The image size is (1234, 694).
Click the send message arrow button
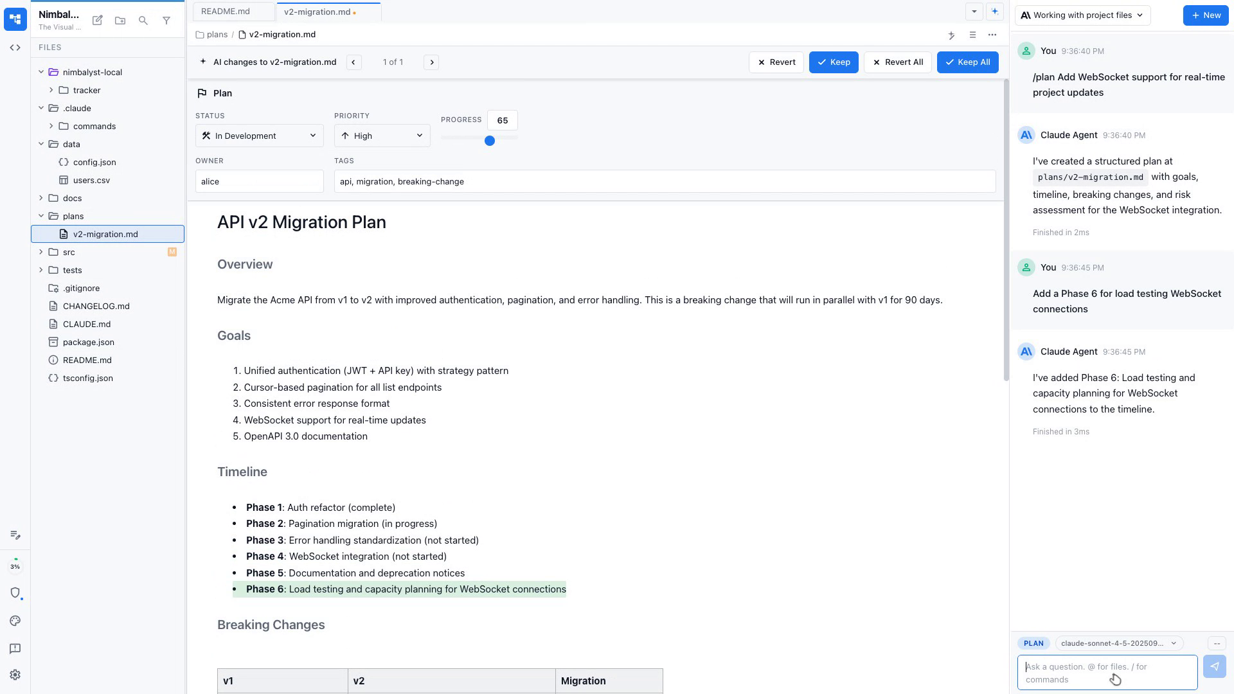pos(1214,666)
